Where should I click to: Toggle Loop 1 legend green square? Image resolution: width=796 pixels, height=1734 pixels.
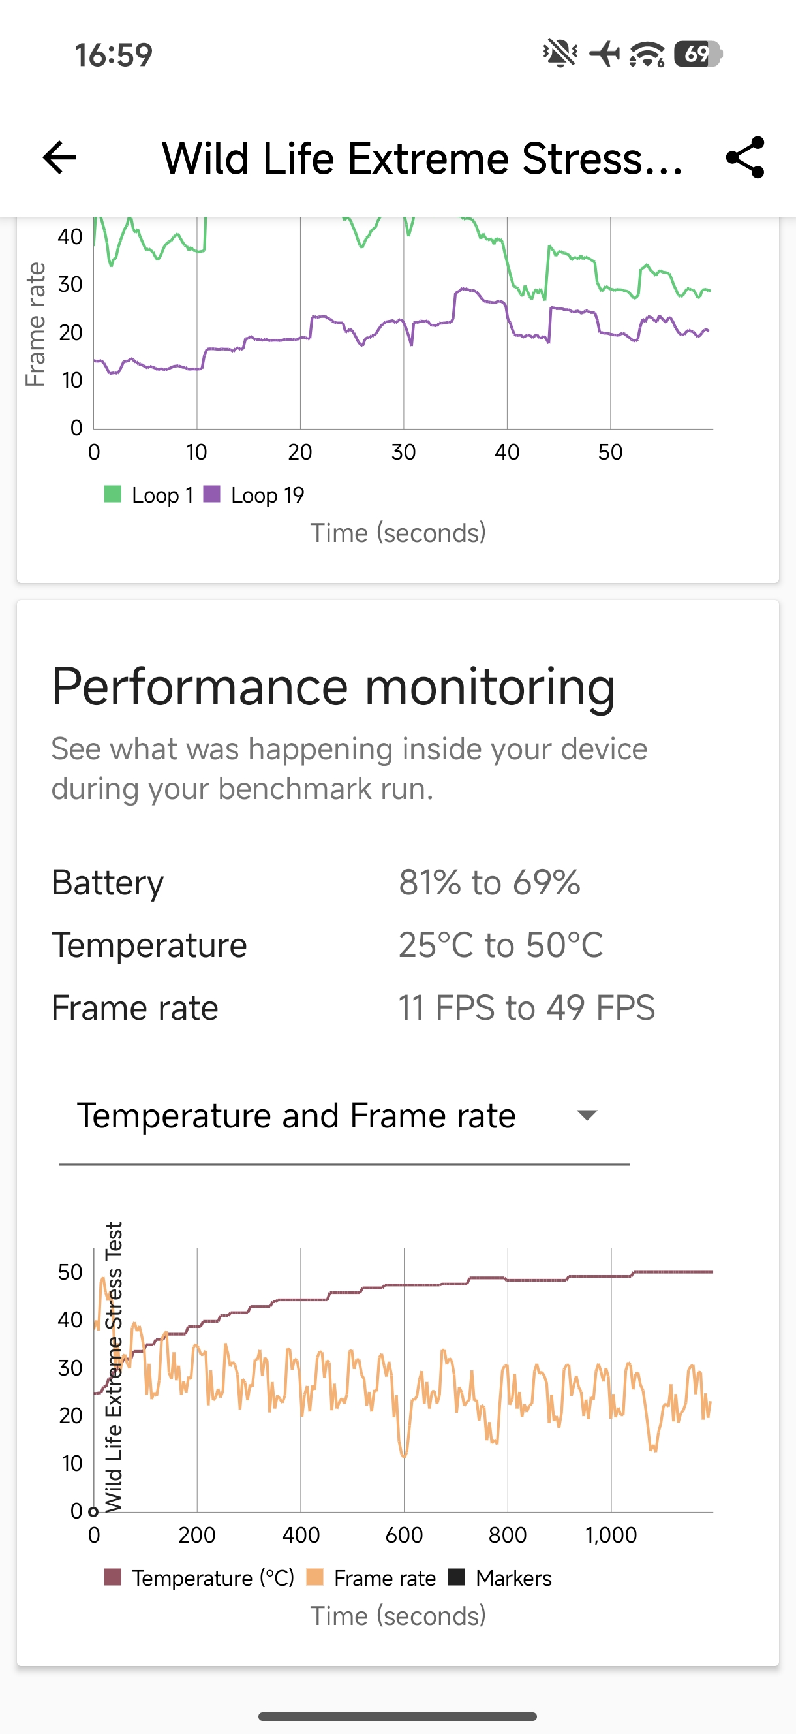[x=113, y=495]
